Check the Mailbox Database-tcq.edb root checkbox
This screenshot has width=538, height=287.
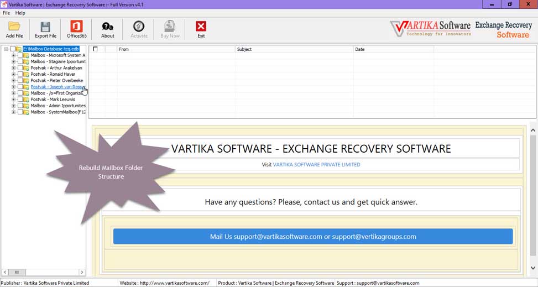coord(13,49)
